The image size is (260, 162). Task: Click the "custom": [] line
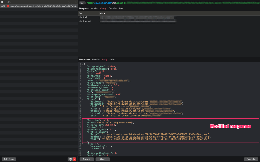[97, 148]
